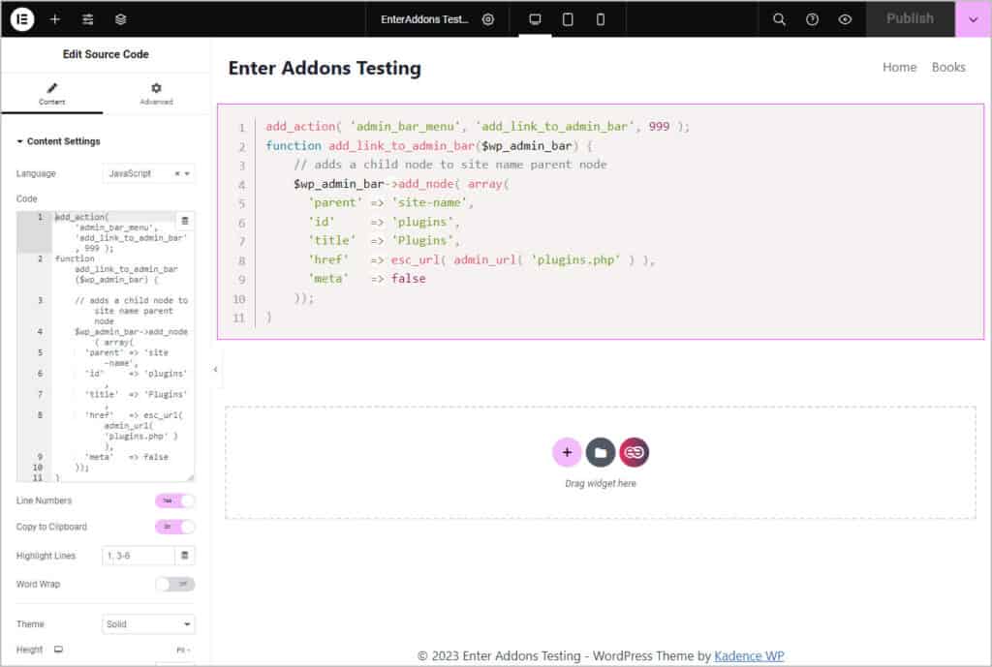Image resolution: width=992 pixels, height=667 pixels.
Task: Open the Language dropdown showing JavaScript
Action: 148,173
